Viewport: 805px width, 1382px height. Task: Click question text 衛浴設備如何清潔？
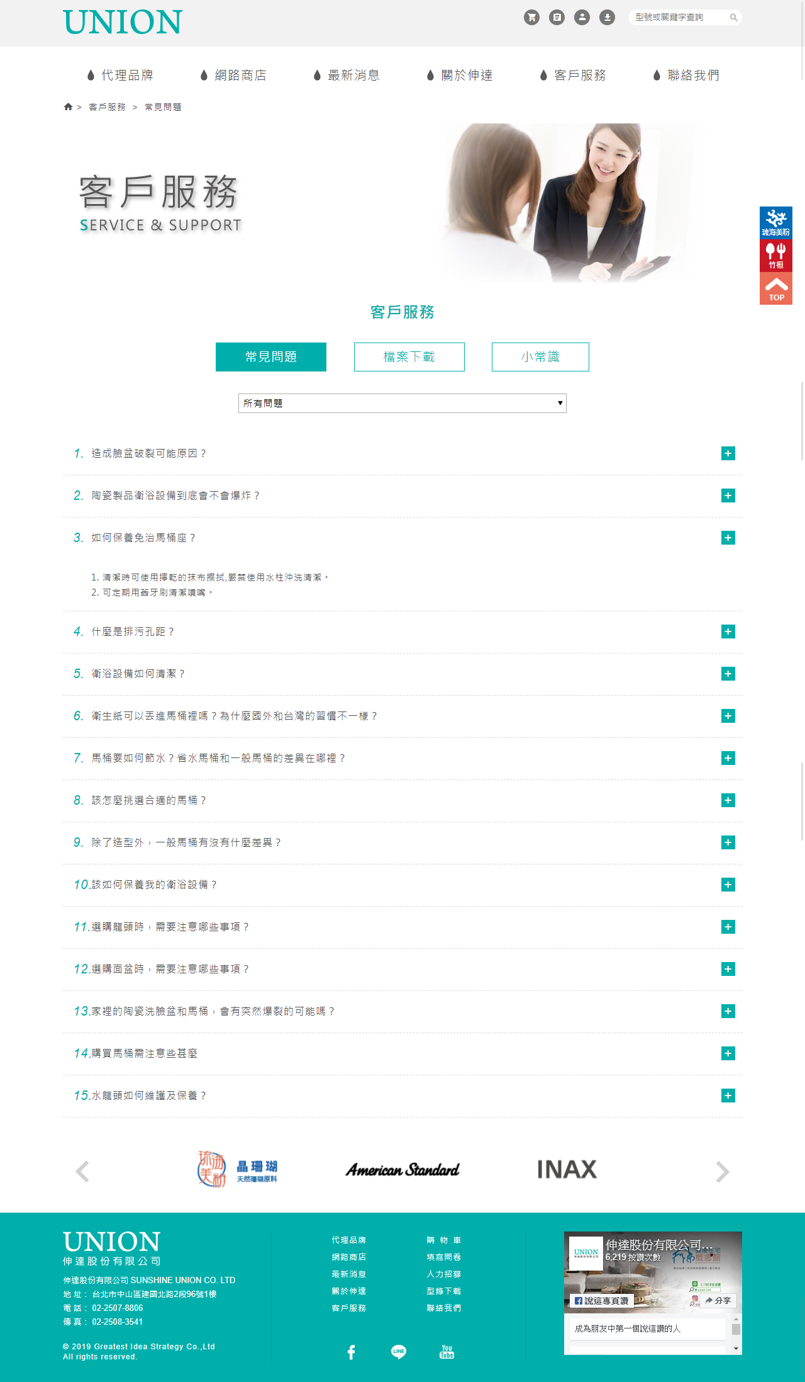138,674
